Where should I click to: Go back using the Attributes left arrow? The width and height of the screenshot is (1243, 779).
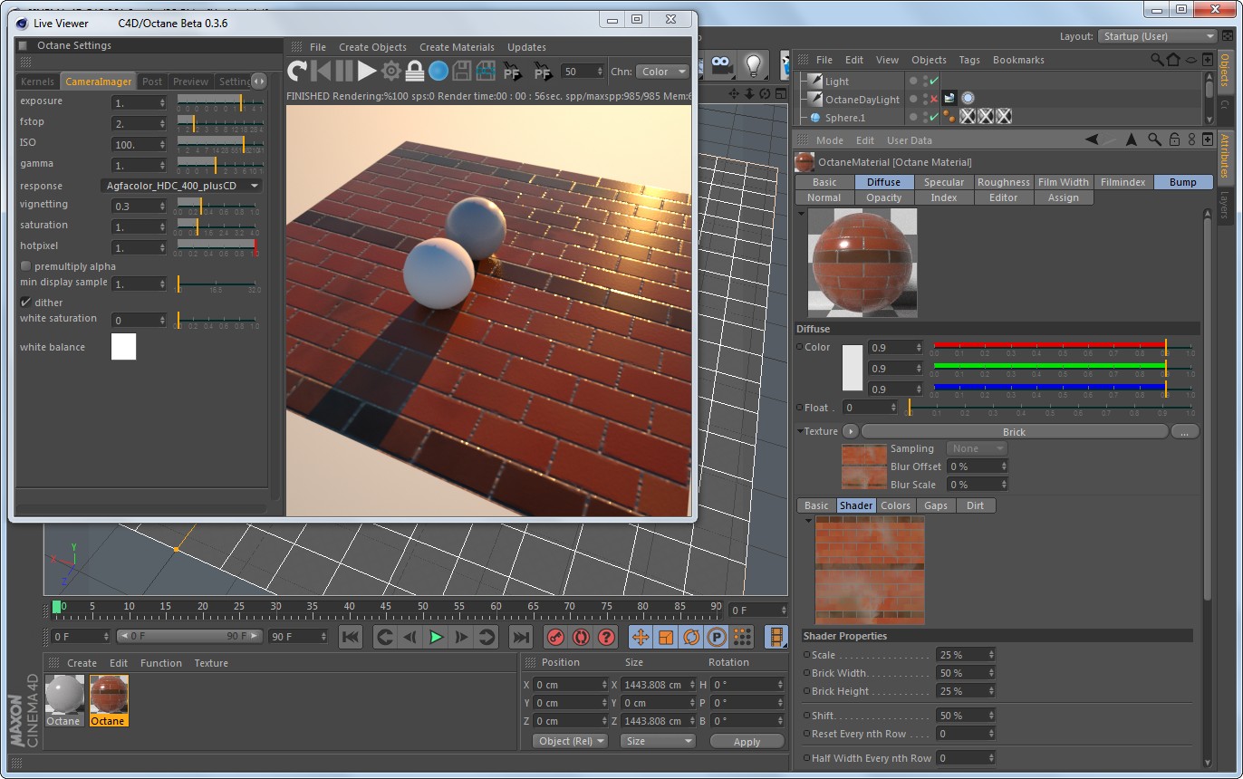coord(1093,139)
